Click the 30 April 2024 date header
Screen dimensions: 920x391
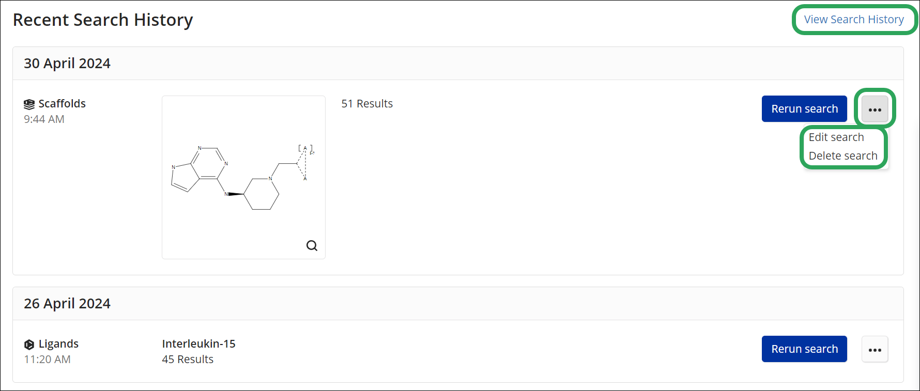67,64
